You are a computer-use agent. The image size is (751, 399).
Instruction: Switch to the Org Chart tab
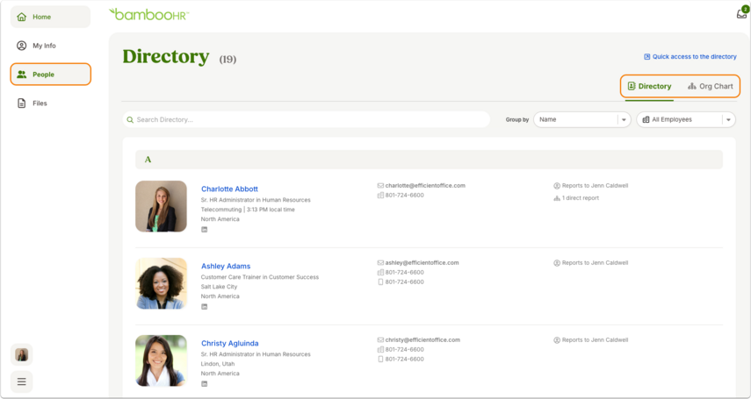pyautogui.click(x=711, y=86)
